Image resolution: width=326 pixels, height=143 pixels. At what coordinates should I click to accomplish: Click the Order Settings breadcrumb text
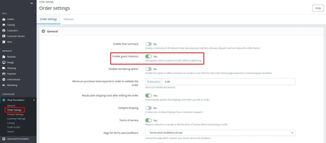46,2
